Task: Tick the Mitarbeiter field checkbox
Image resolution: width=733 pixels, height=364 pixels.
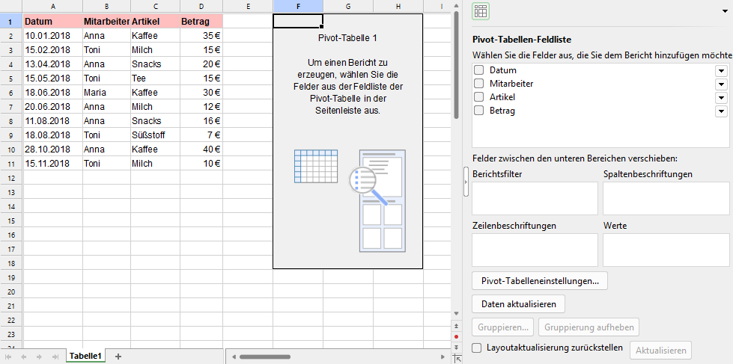Action: point(478,84)
